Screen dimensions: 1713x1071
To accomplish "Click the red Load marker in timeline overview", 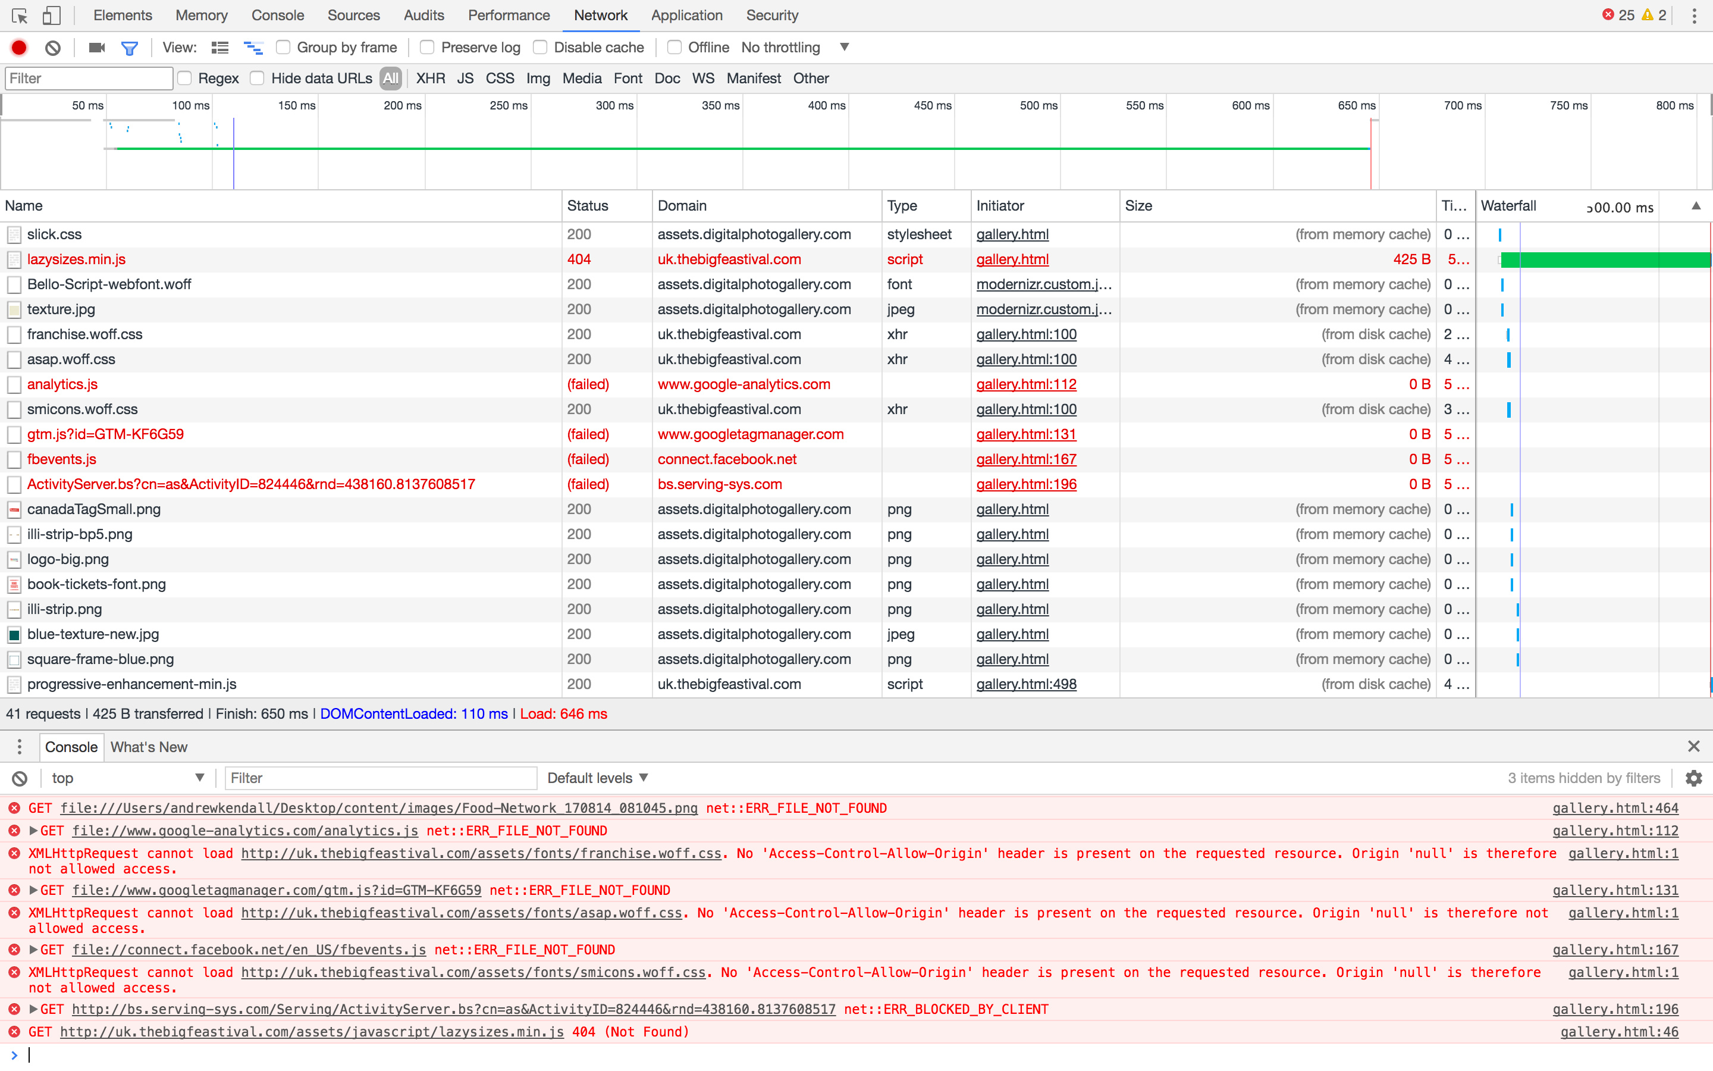I will pyautogui.click(x=1371, y=153).
